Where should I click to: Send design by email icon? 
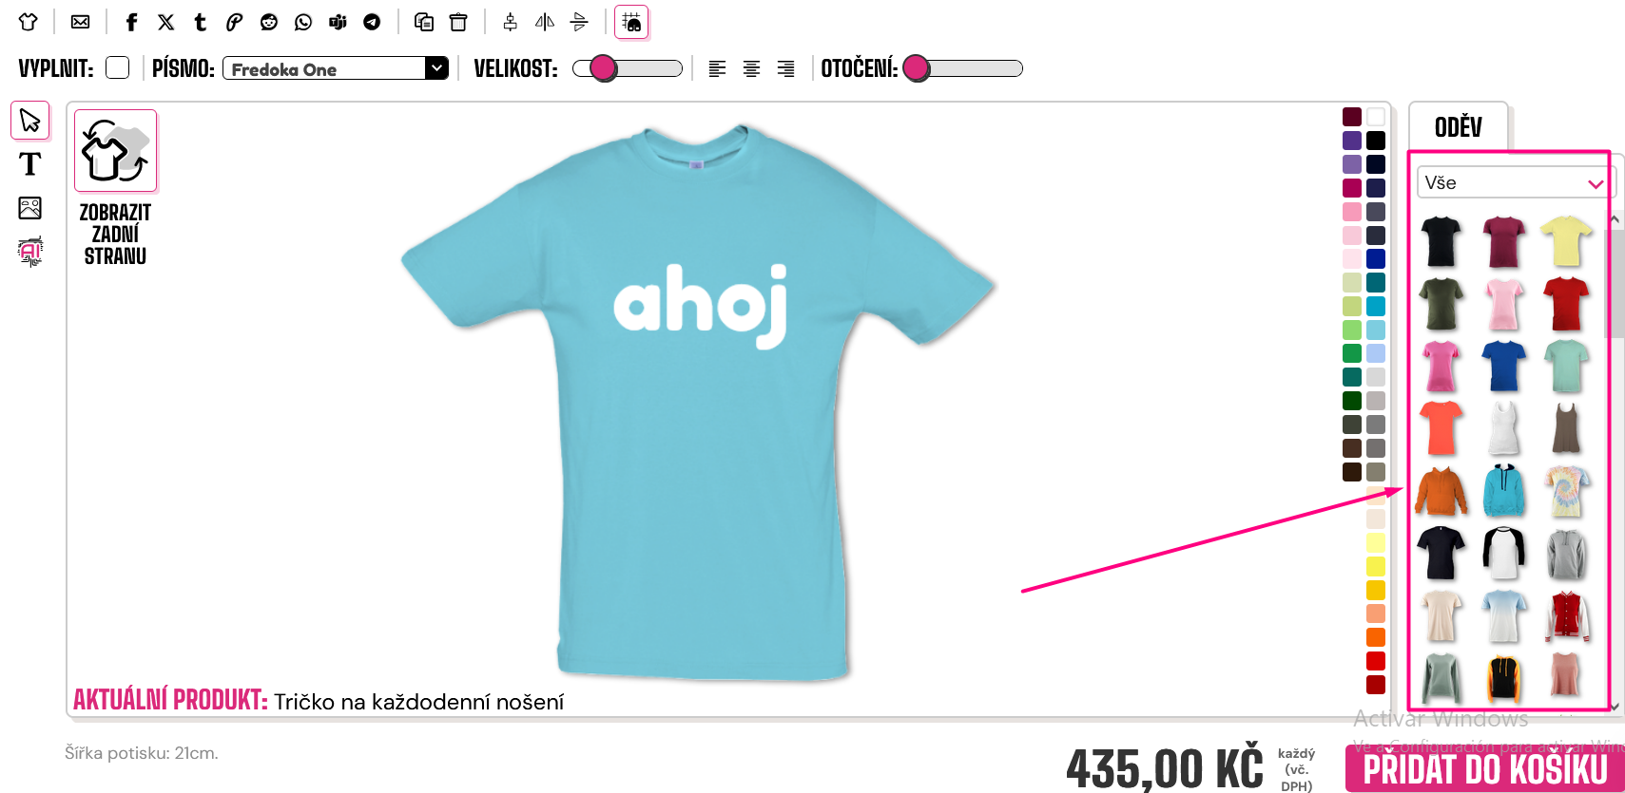point(81,22)
